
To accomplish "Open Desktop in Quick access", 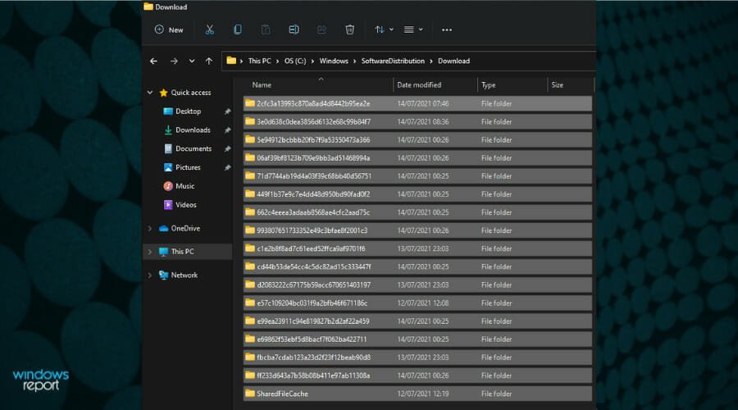I will pos(189,112).
